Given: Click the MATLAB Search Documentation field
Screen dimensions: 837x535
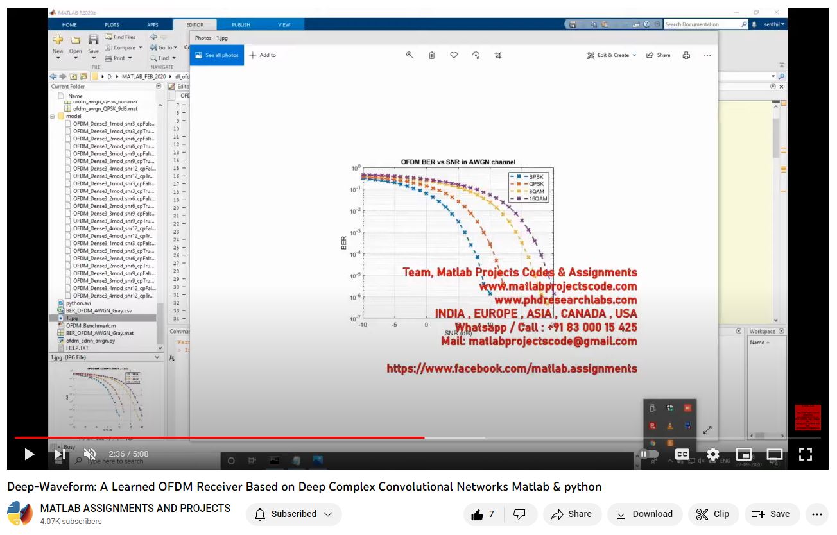Looking at the screenshot, I should coord(703,24).
